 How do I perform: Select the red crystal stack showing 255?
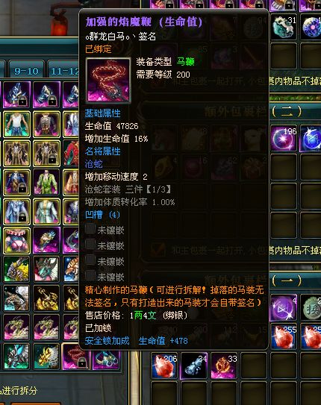point(284,336)
